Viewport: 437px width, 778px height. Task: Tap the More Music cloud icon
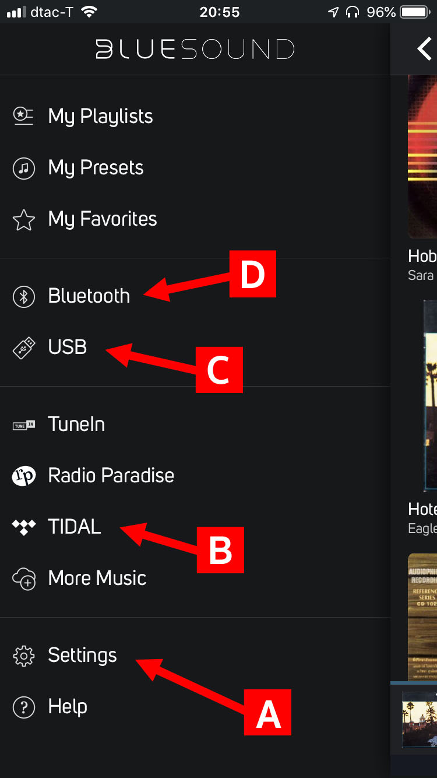pos(24,579)
